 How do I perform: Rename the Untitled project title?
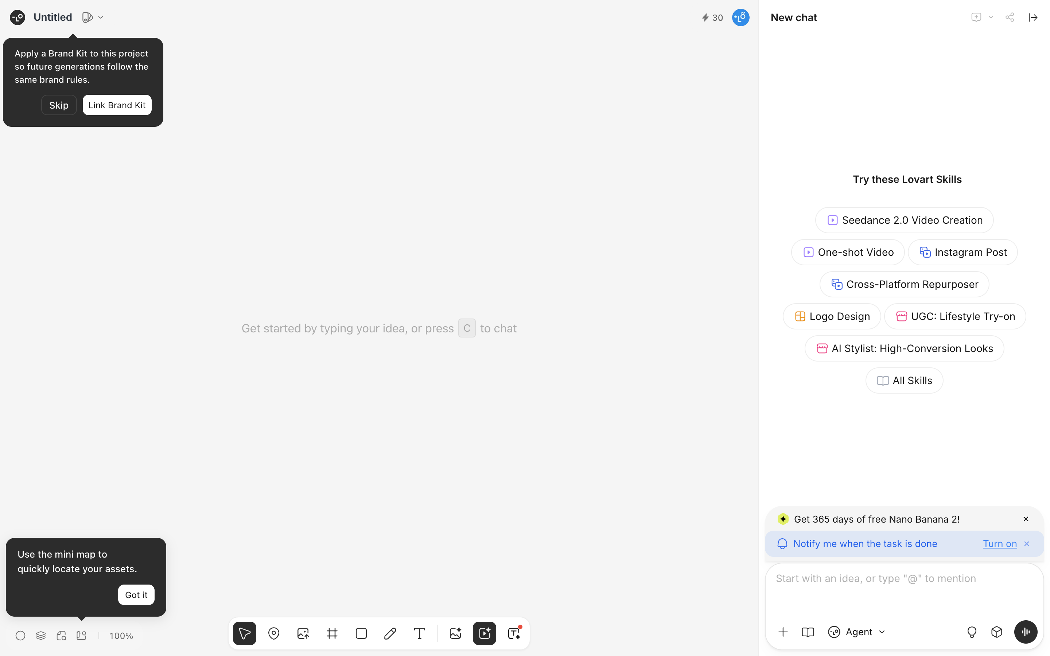click(52, 17)
